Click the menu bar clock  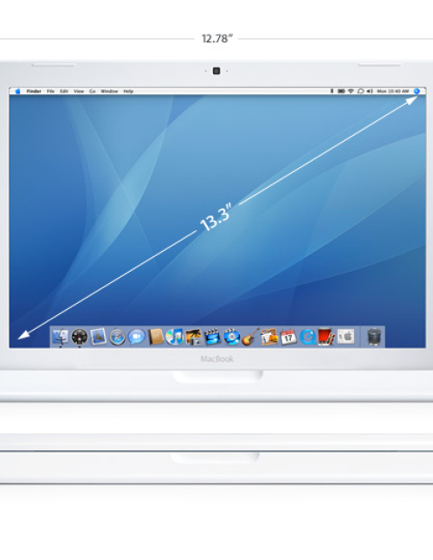[393, 92]
